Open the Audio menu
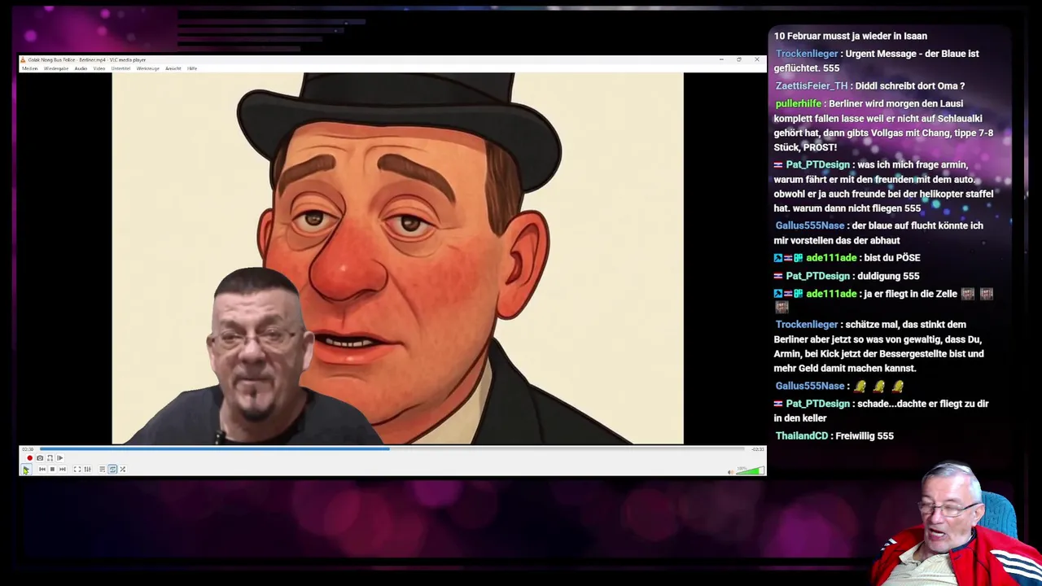 [81, 68]
